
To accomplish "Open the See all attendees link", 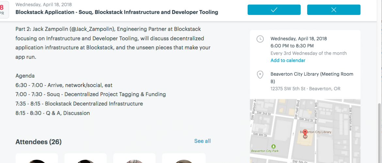I will click(202, 141).
